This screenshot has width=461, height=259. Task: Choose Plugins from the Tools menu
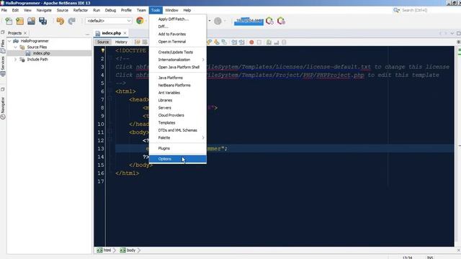(x=178, y=148)
